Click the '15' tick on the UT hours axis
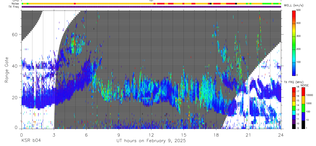Image resolution: width=316 pixels, height=146 pixels. click(183, 135)
